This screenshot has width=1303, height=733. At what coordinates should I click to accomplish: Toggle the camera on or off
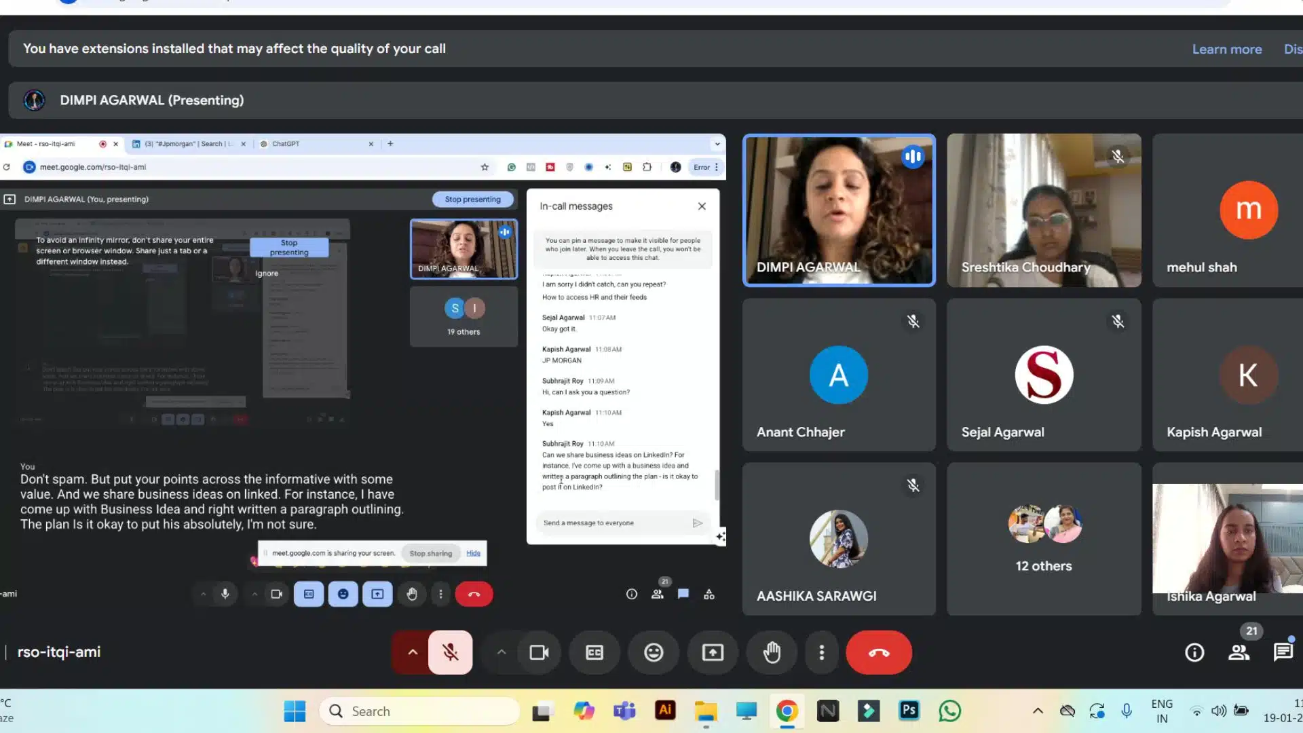(x=539, y=652)
